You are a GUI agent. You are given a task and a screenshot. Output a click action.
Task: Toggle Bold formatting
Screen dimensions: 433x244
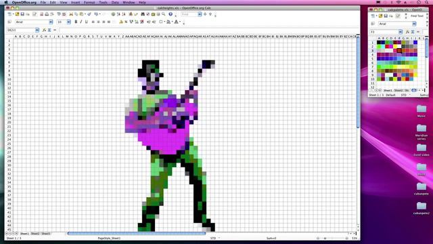click(76, 22)
